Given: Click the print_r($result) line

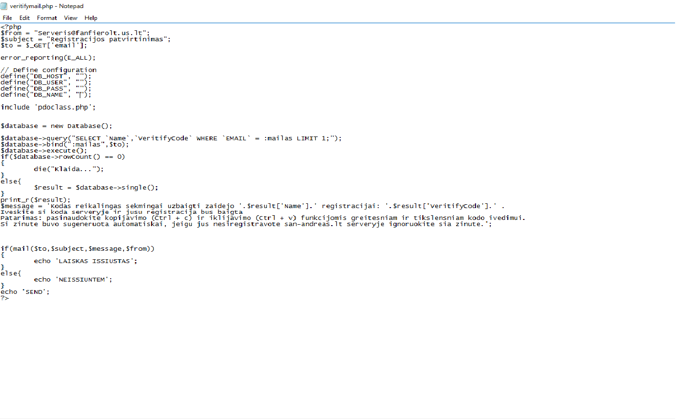Looking at the screenshot, I should click(x=36, y=200).
